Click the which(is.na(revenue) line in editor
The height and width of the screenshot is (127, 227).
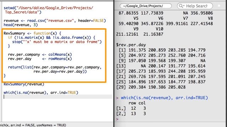point(41,92)
